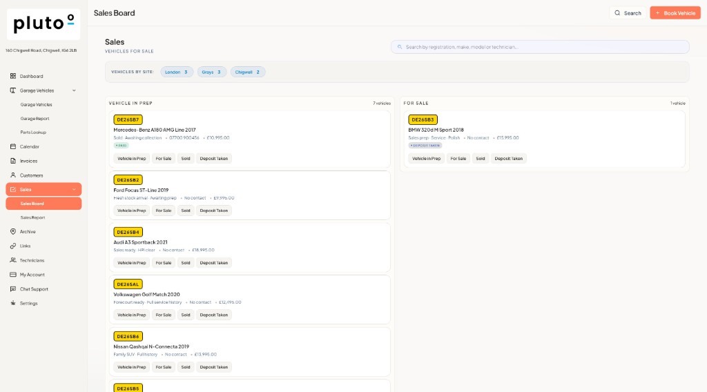The height and width of the screenshot is (392, 707).
Task: Open Volkswagen Golf Match 2020 title
Action: pyautogui.click(x=146, y=294)
